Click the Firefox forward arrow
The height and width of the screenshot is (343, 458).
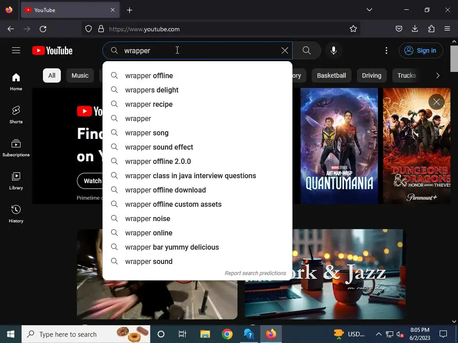click(x=27, y=29)
